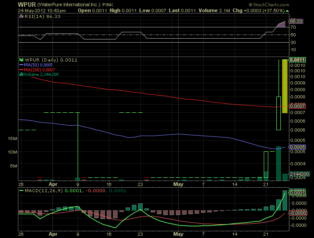Screen dimensions: 314x238
Task: Click the WPUR candlestick legend icon
Action: (21, 60)
